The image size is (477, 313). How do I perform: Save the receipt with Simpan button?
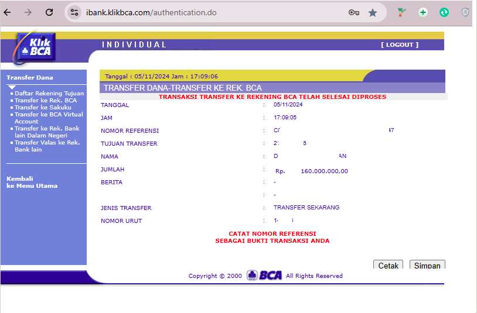[427, 264]
